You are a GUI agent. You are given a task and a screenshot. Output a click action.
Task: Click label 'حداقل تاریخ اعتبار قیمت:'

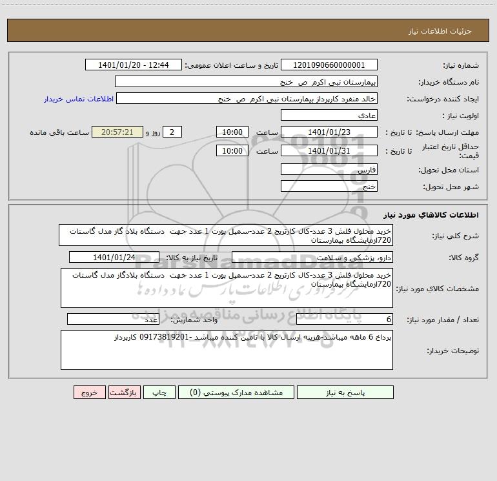point(450,151)
